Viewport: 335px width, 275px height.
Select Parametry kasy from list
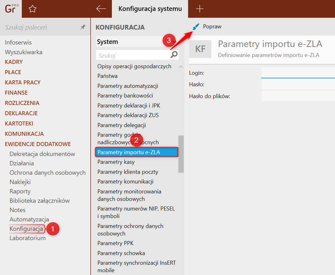click(x=116, y=162)
